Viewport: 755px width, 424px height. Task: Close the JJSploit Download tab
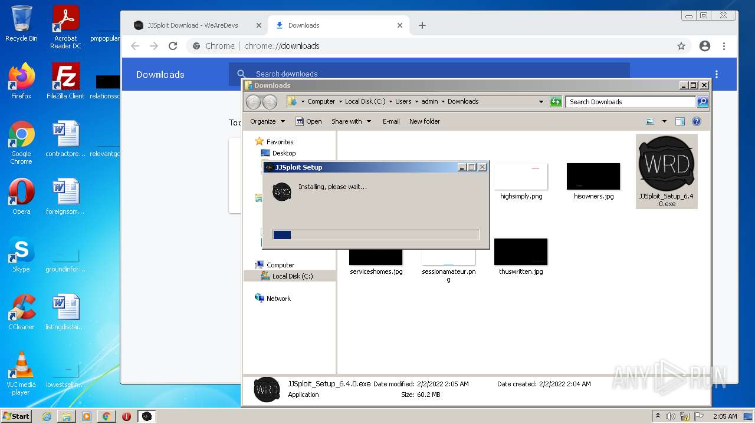(x=258, y=25)
